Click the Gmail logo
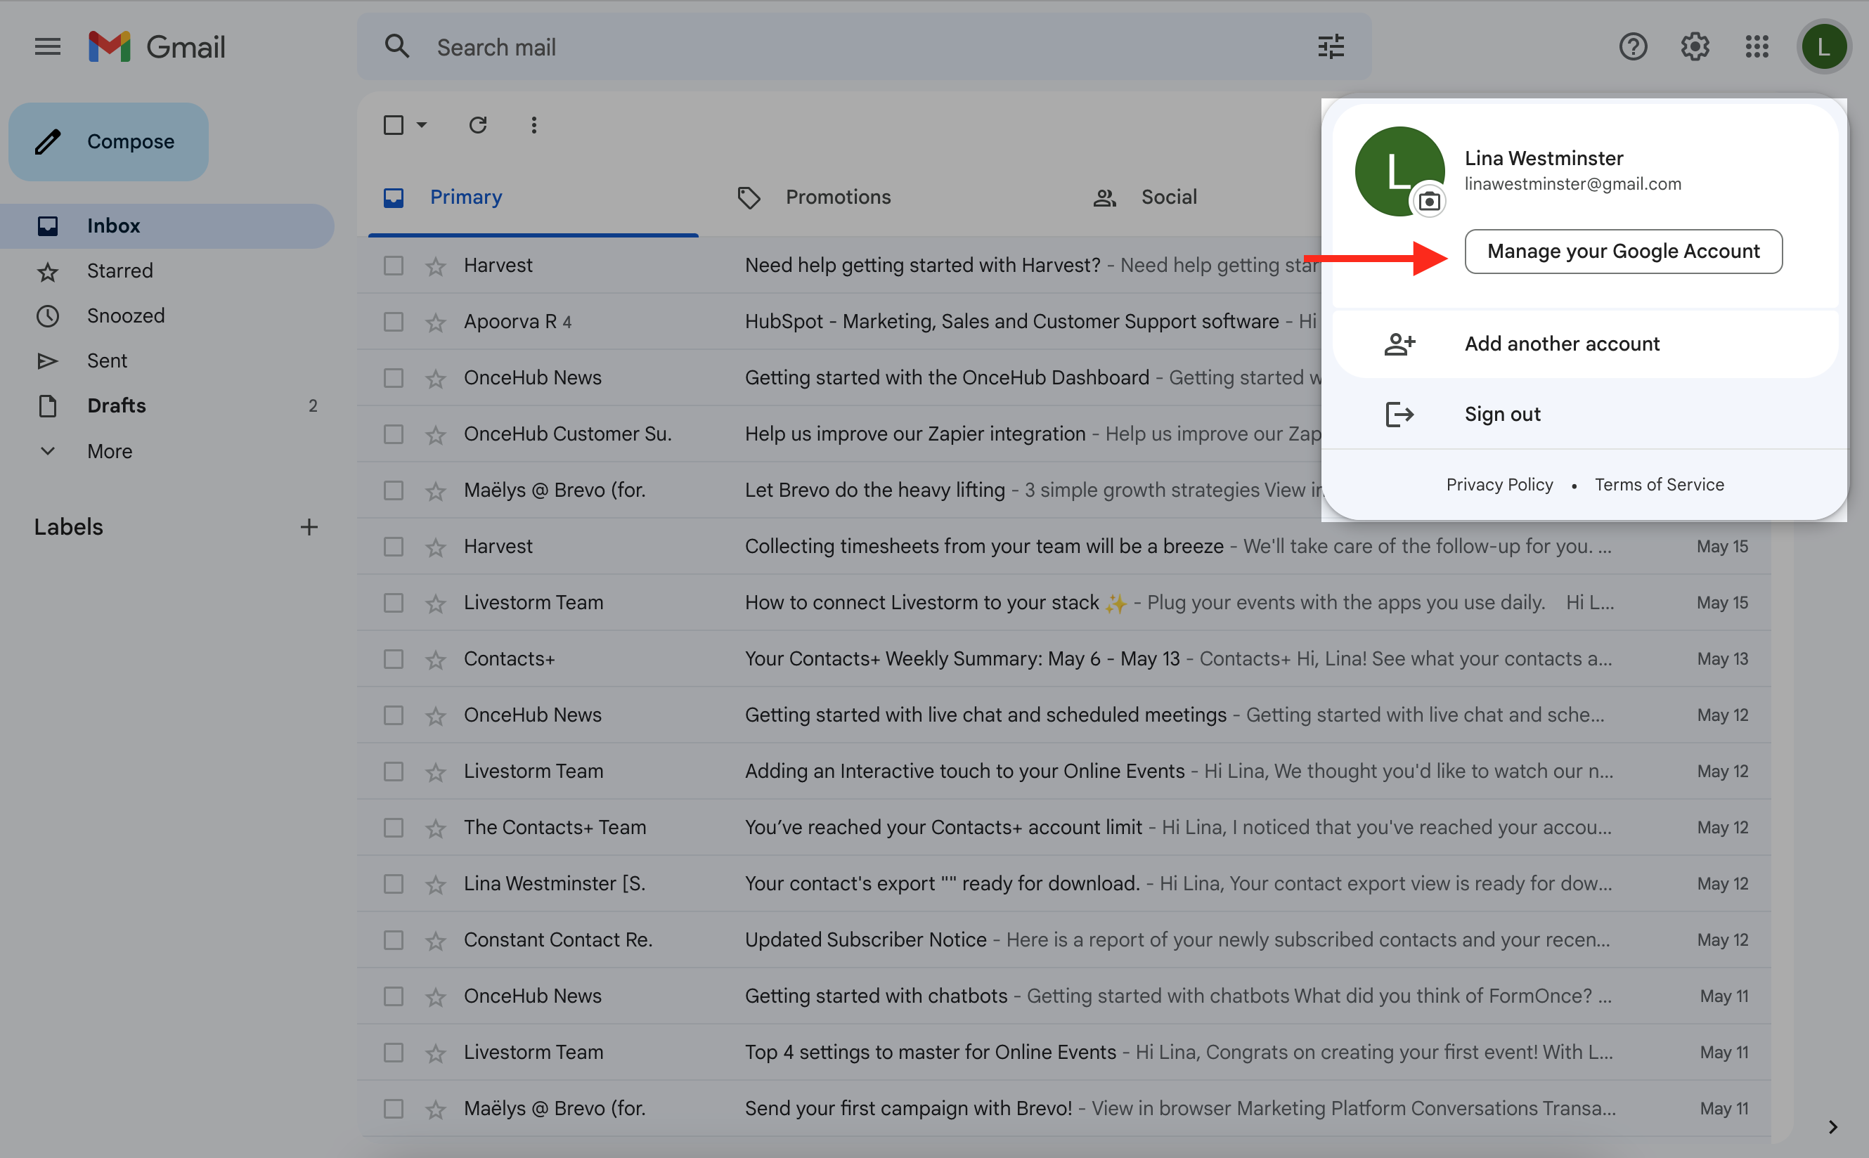 [x=156, y=46]
